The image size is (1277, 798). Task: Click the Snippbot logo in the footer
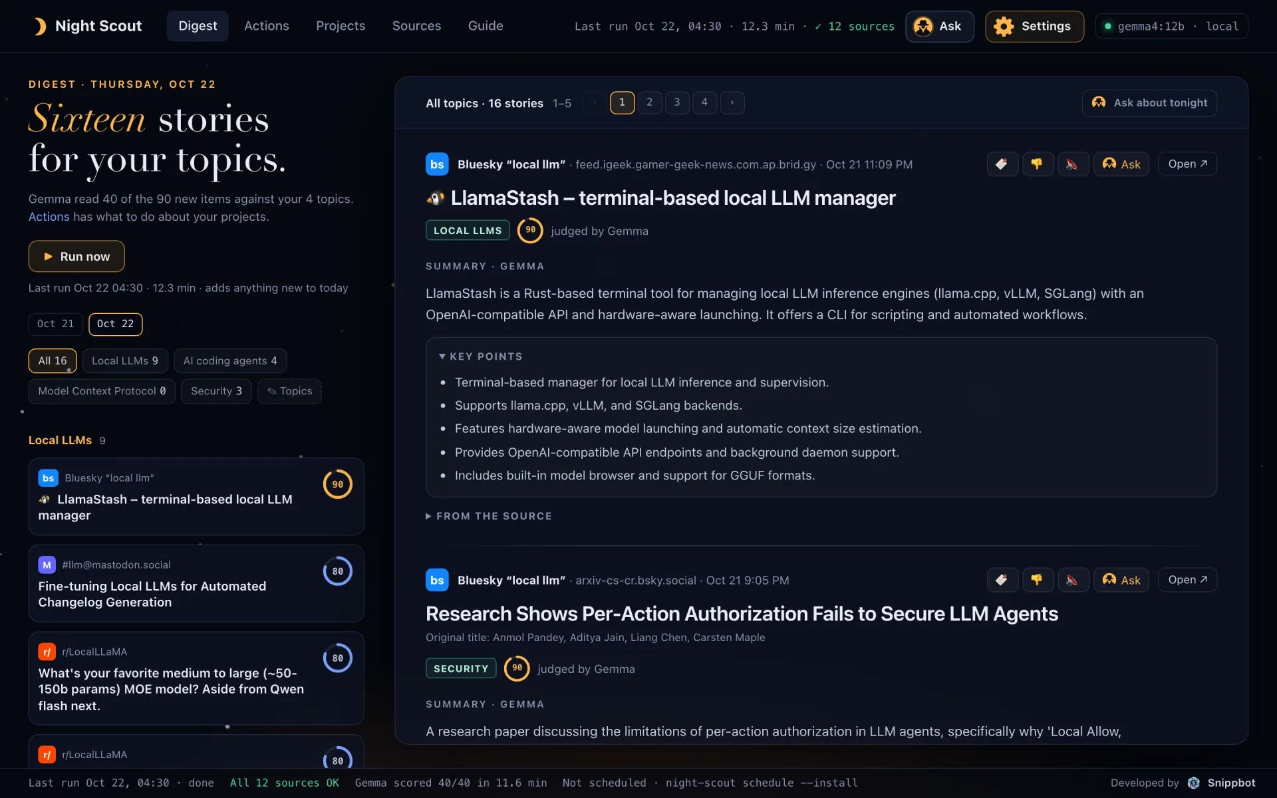(x=1194, y=783)
